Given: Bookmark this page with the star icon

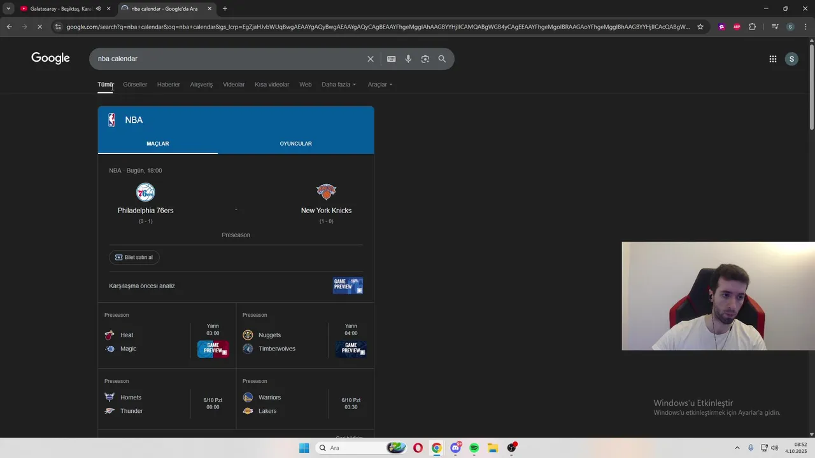Looking at the screenshot, I should point(700,27).
